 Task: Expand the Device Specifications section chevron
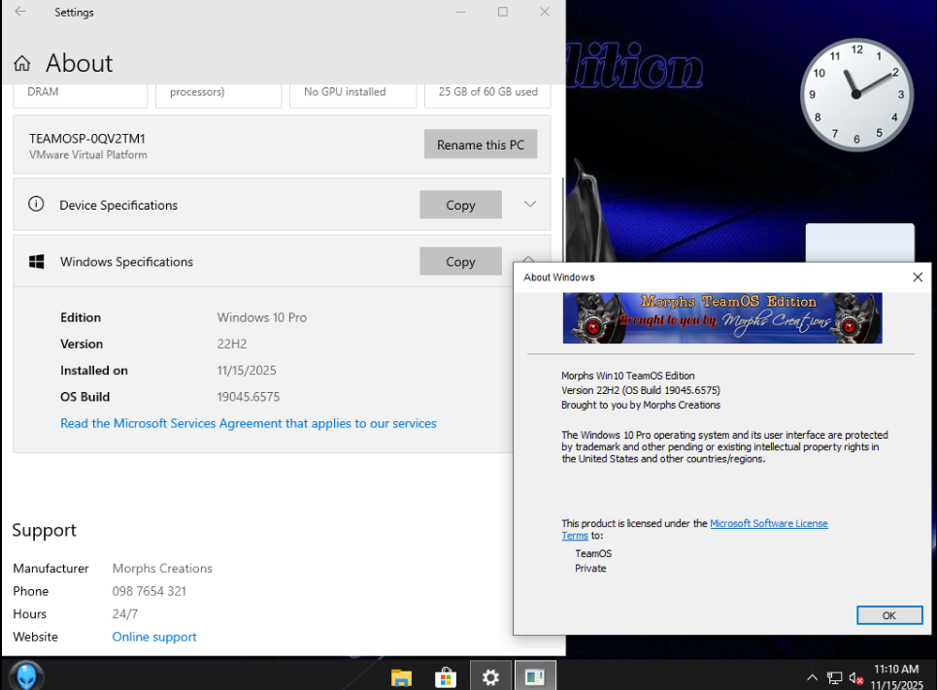click(x=529, y=205)
